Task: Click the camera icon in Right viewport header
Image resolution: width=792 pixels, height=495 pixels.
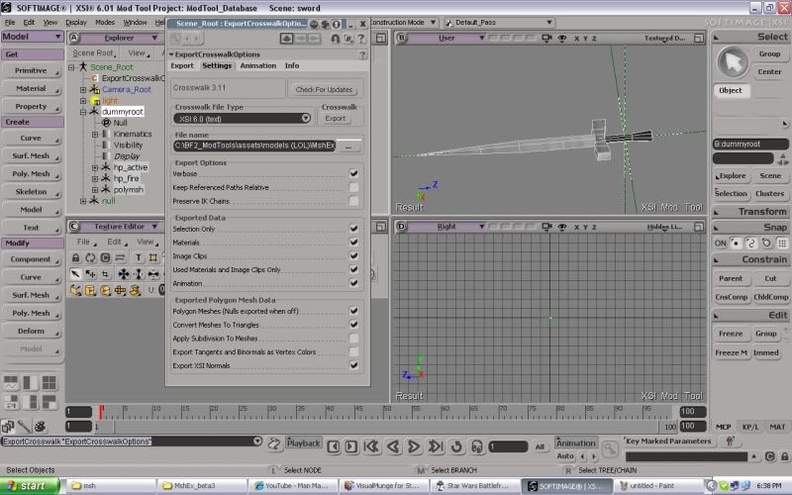Action: tap(546, 227)
